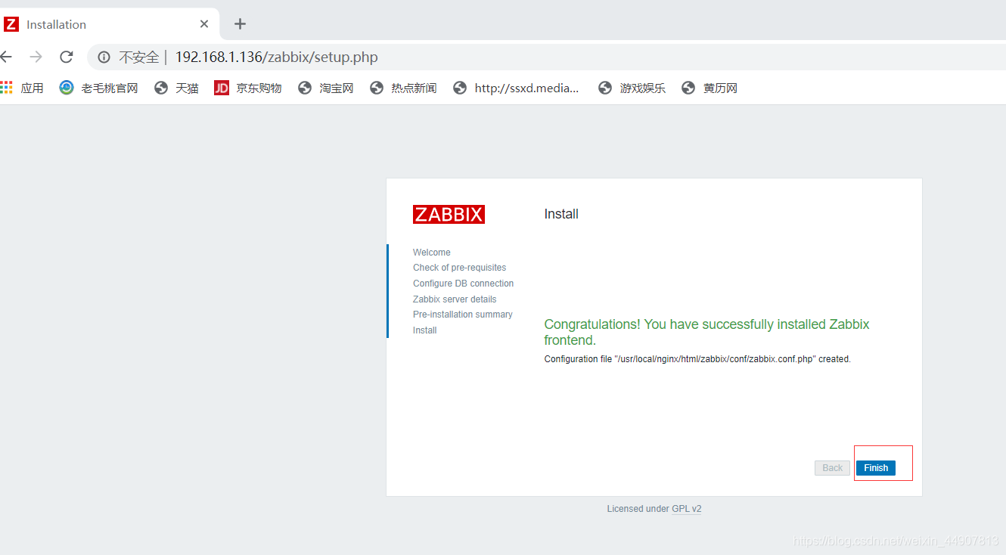Image resolution: width=1006 pixels, height=555 pixels.
Task: Focus the address bar URL
Action: [x=277, y=57]
